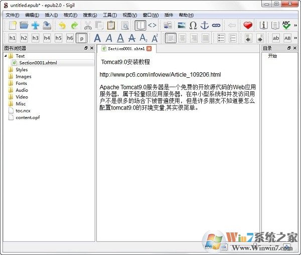Insert bulleted list
This screenshot has height=255, width=301.
coord(221,38)
